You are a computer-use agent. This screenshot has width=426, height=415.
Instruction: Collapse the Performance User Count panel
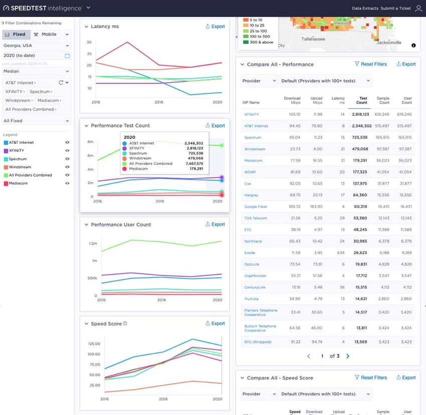tap(86, 225)
